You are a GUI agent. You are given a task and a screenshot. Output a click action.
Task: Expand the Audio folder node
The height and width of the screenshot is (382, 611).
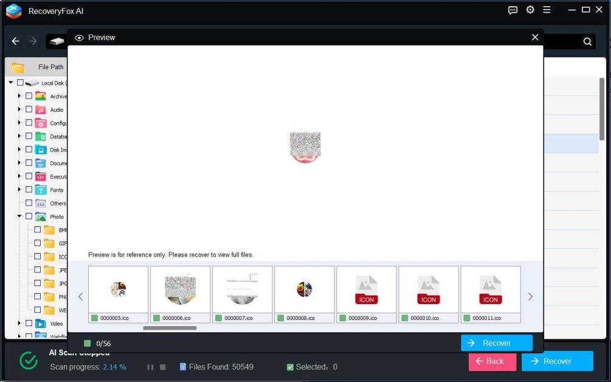[19, 109]
